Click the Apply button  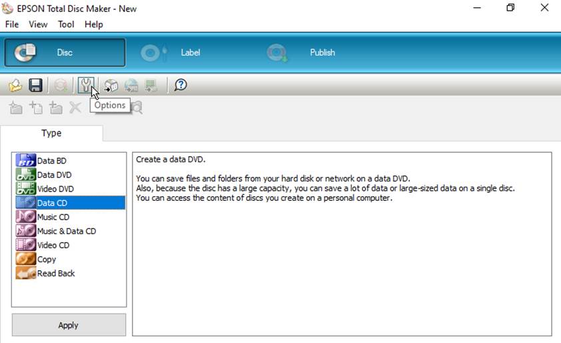[x=69, y=325]
